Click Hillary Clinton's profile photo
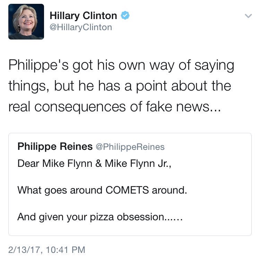 point(26,22)
